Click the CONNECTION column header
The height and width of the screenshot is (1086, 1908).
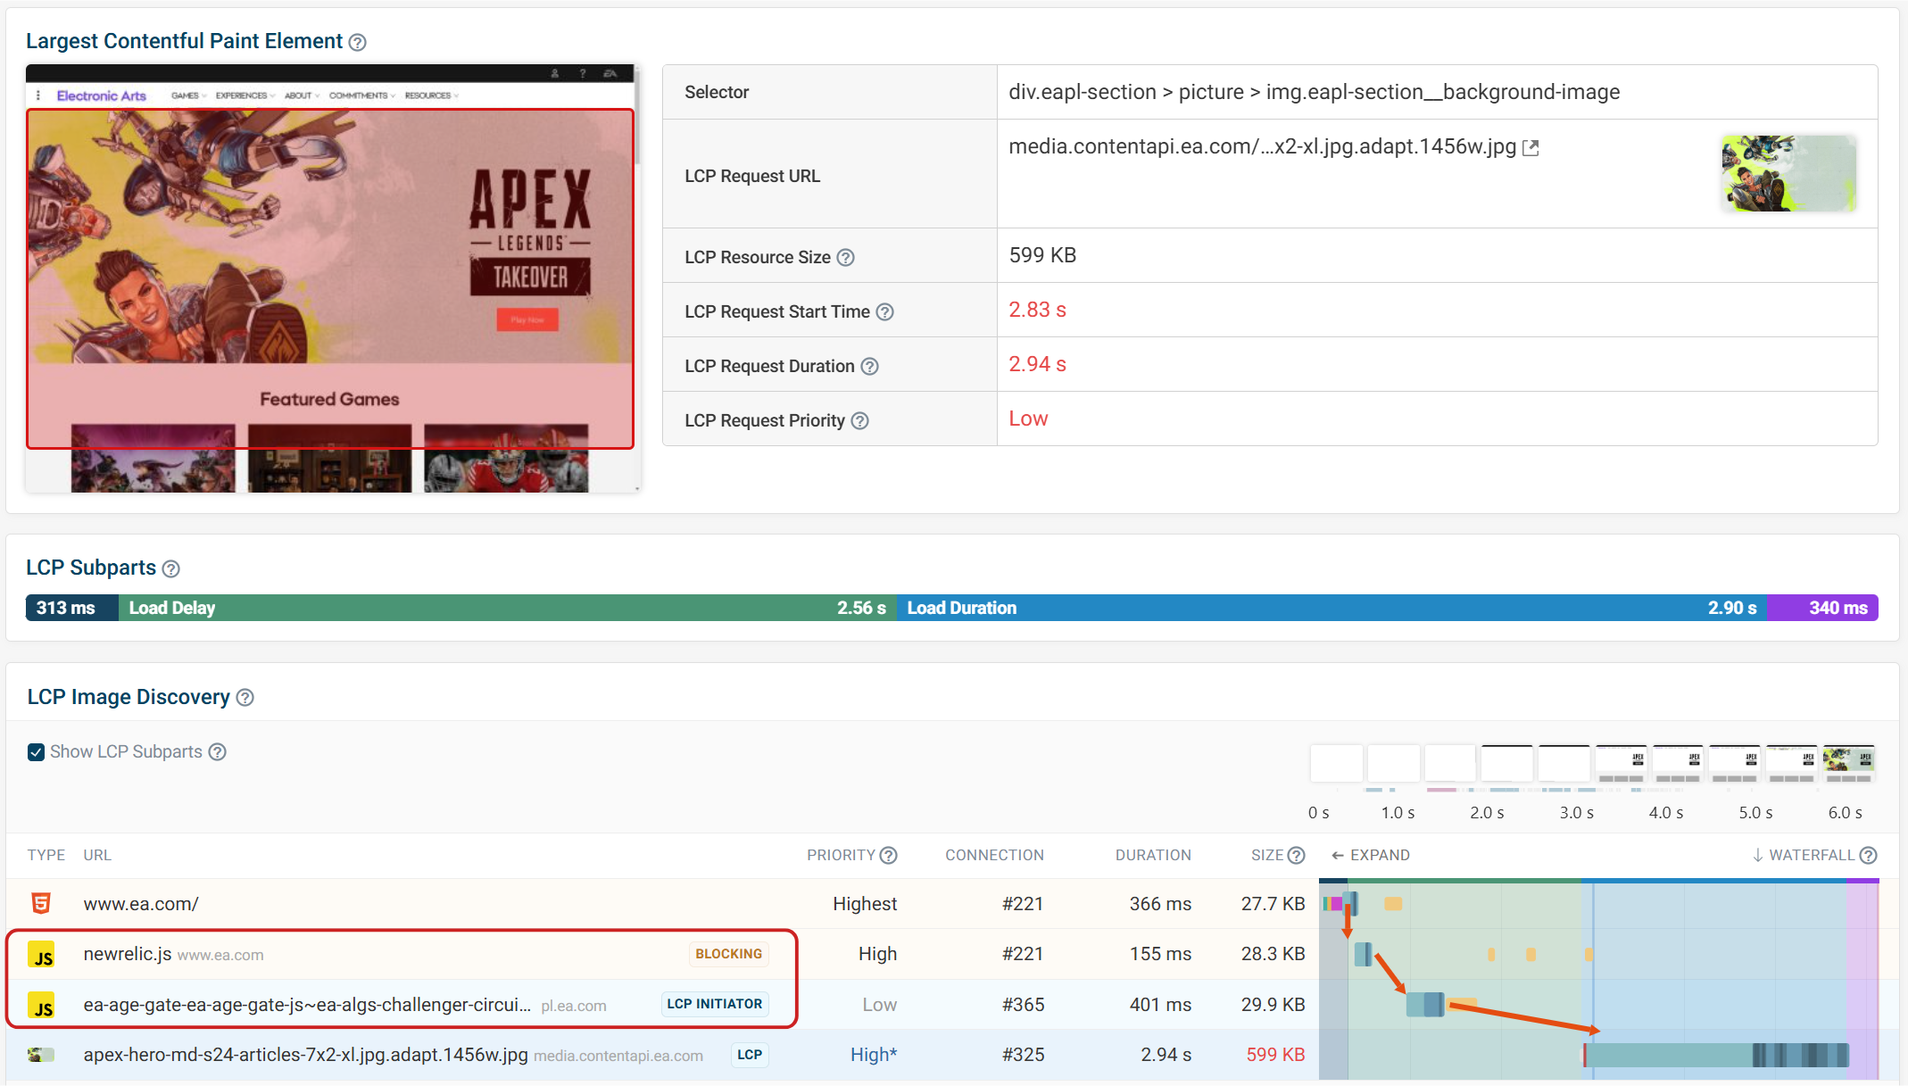point(994,855)
